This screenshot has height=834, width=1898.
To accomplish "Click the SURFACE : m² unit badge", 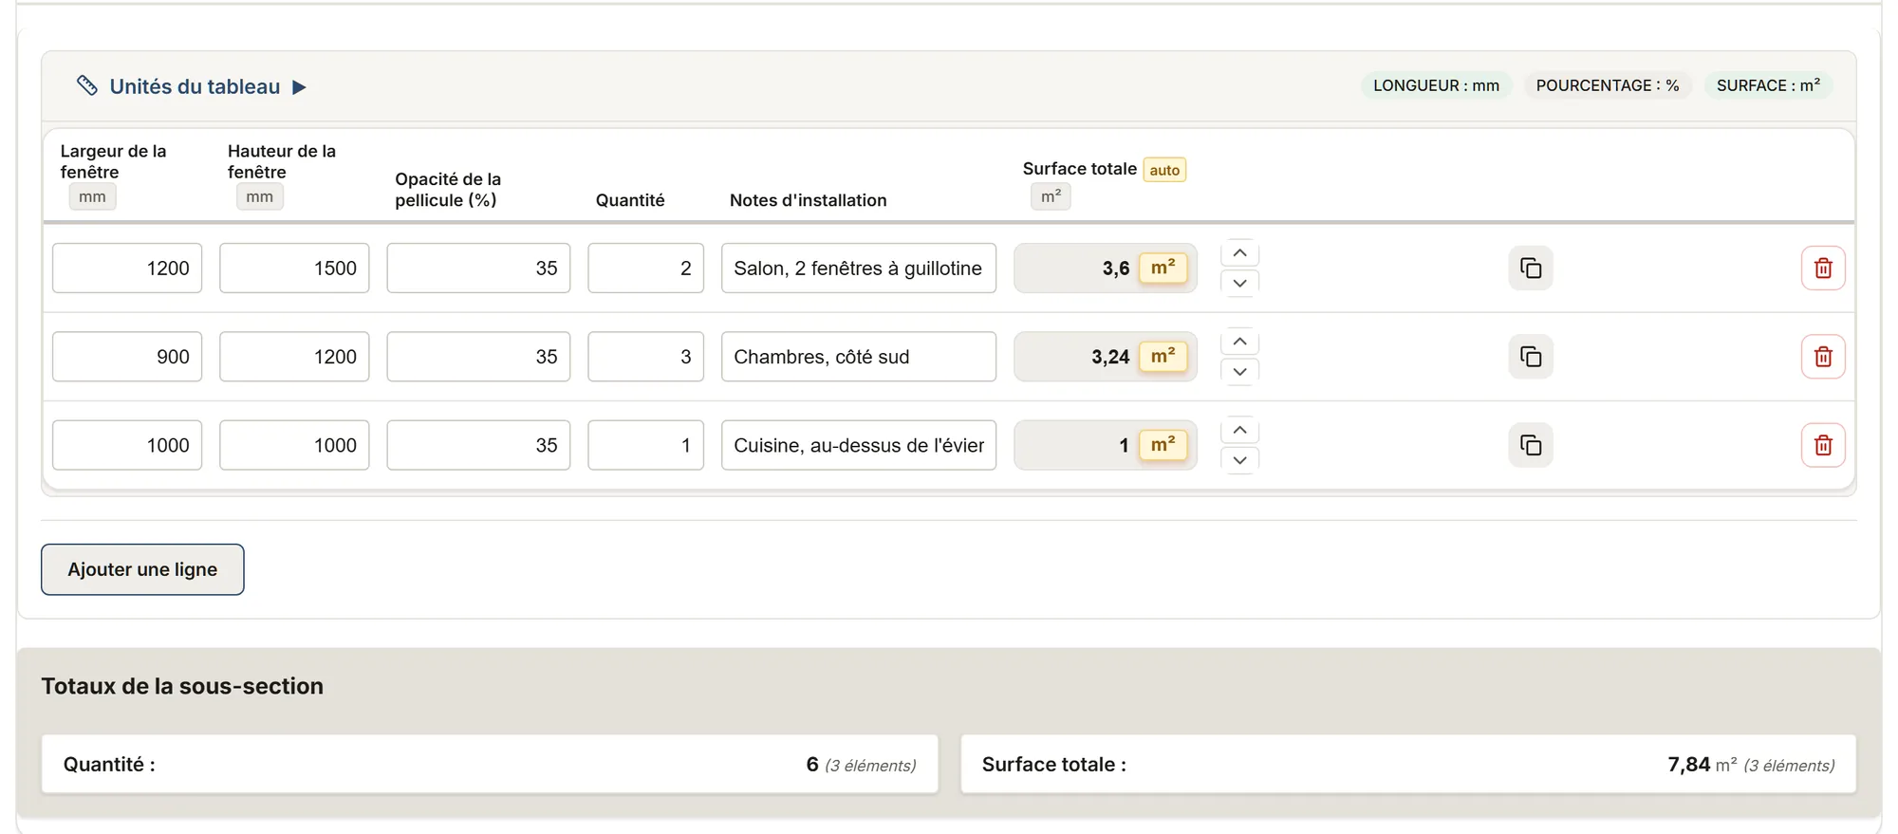I will [1768, 85].
